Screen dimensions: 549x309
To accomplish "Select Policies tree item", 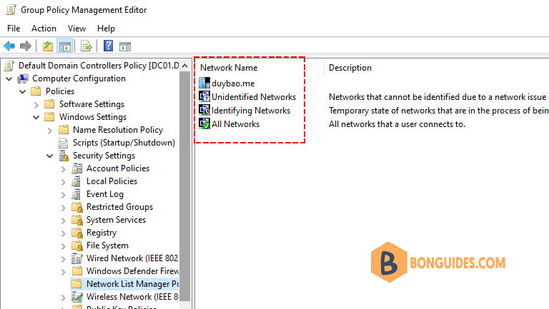I will tap(60, 91).
